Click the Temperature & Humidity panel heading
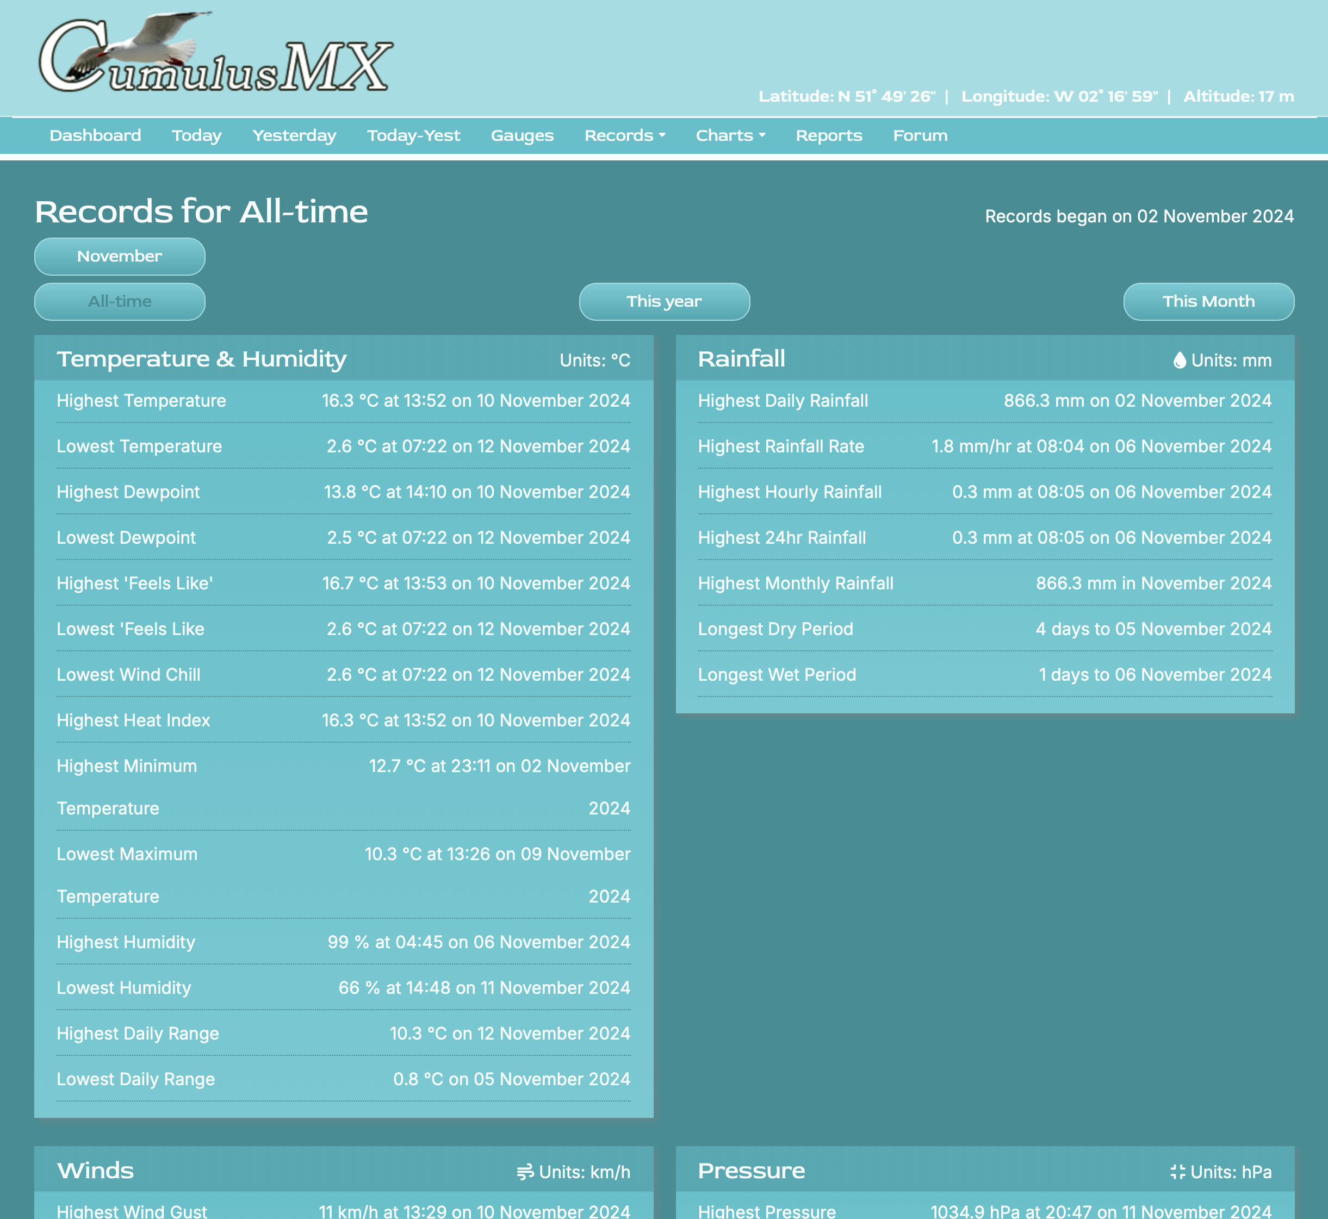1328x1219 pixels. (x=201, y=359)
